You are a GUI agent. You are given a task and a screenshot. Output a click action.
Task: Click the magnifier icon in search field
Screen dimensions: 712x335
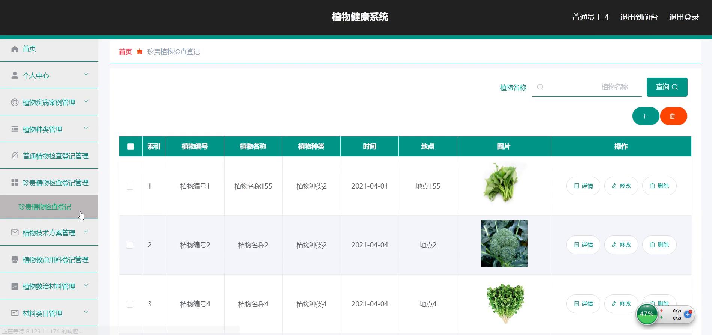(540, 87)
